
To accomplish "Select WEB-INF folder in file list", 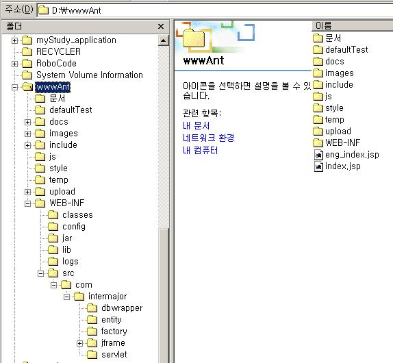I will tap(337, 143).
